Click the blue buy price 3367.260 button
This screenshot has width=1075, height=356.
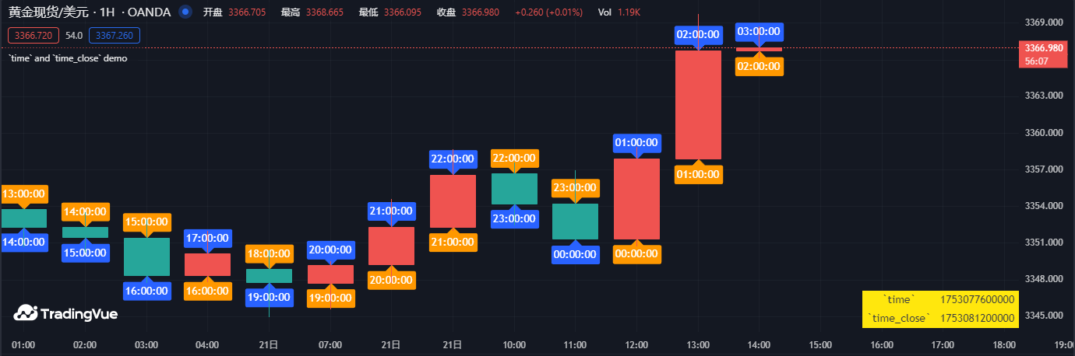pyautogui.click(x=114, y=35)
